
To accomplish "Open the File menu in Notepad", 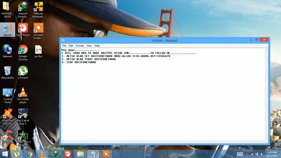I will coord(64,46).
